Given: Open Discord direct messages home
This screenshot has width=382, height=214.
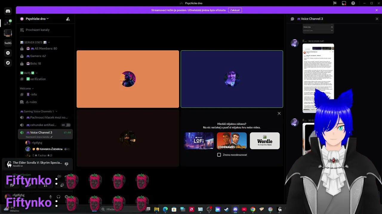Looking at the screenshot, I should click(x=8, y=11).
